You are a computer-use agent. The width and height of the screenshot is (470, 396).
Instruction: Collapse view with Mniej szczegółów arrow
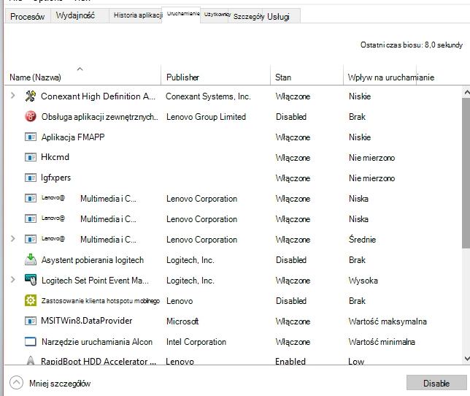[x=16, y=383]
